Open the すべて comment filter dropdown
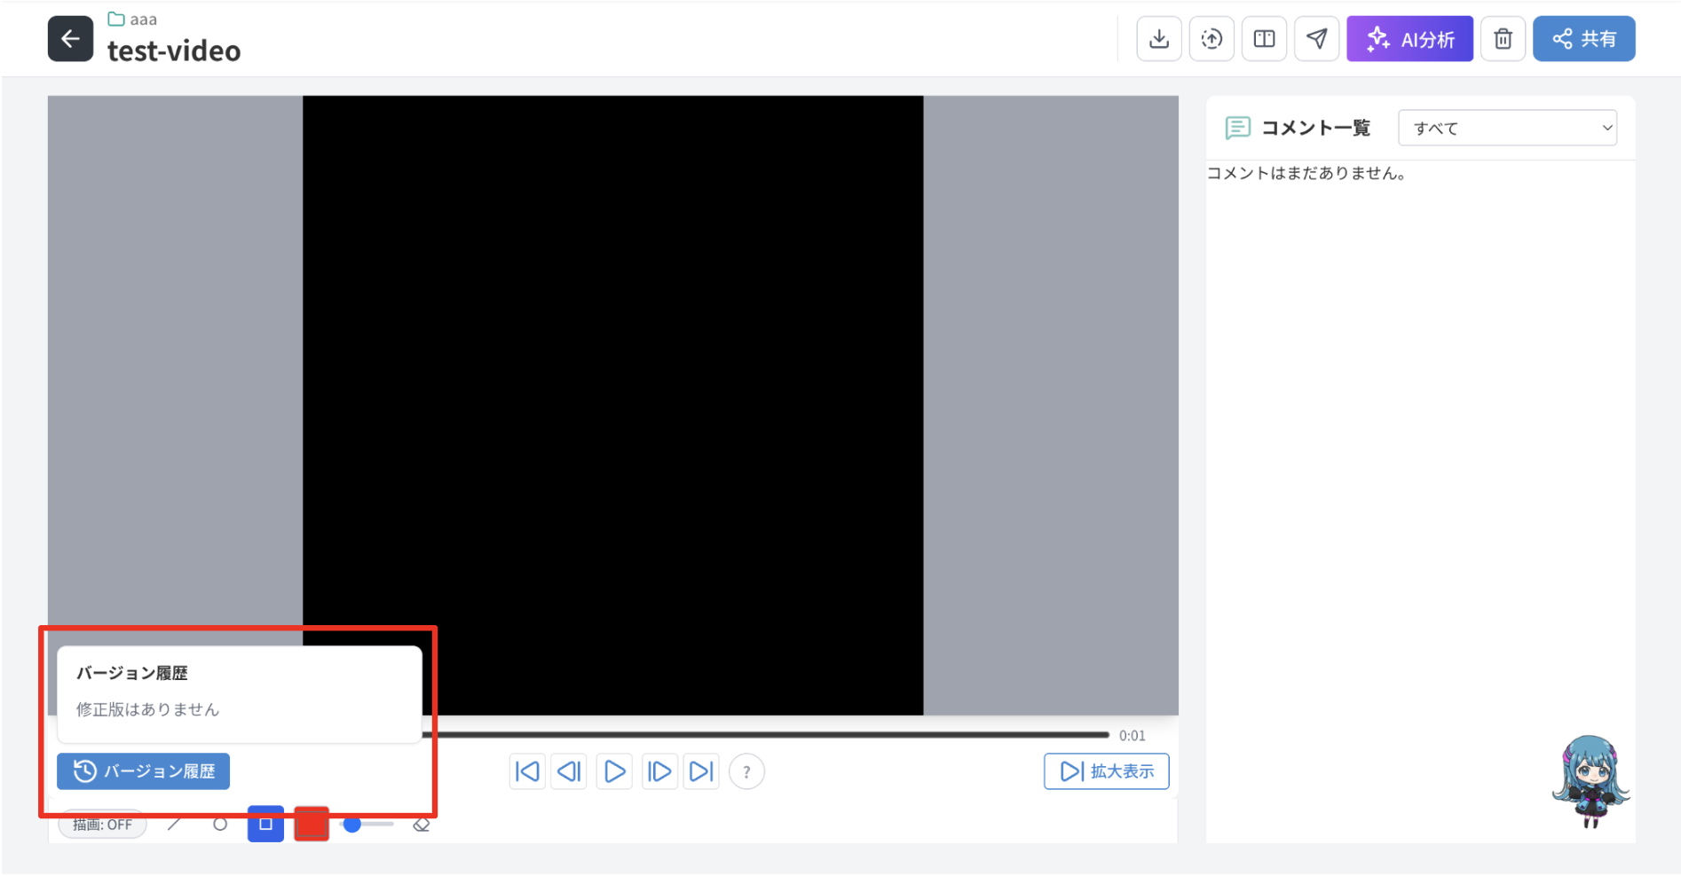Viewport: 1681px width, 876px height. 1507,128
